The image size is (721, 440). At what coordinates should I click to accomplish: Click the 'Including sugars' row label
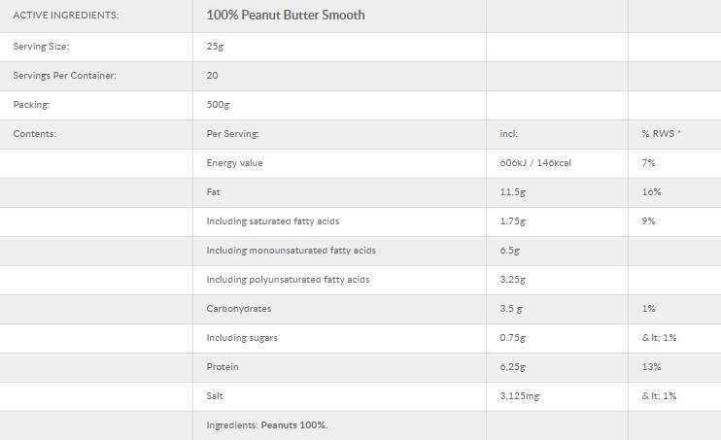[x=242, y=338]
